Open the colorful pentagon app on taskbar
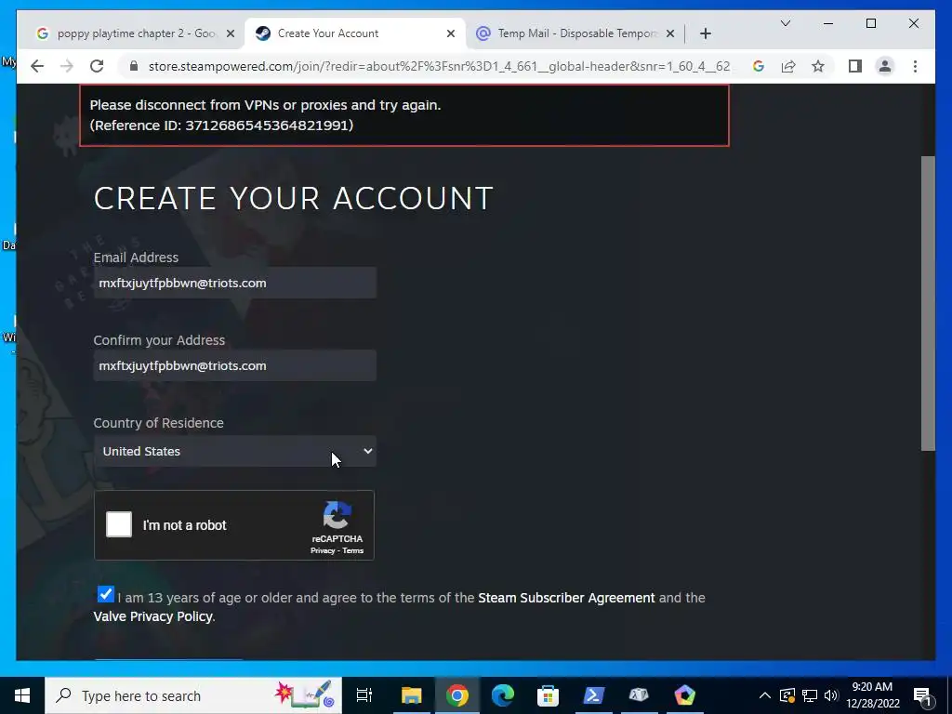 [x=685, y=695]
